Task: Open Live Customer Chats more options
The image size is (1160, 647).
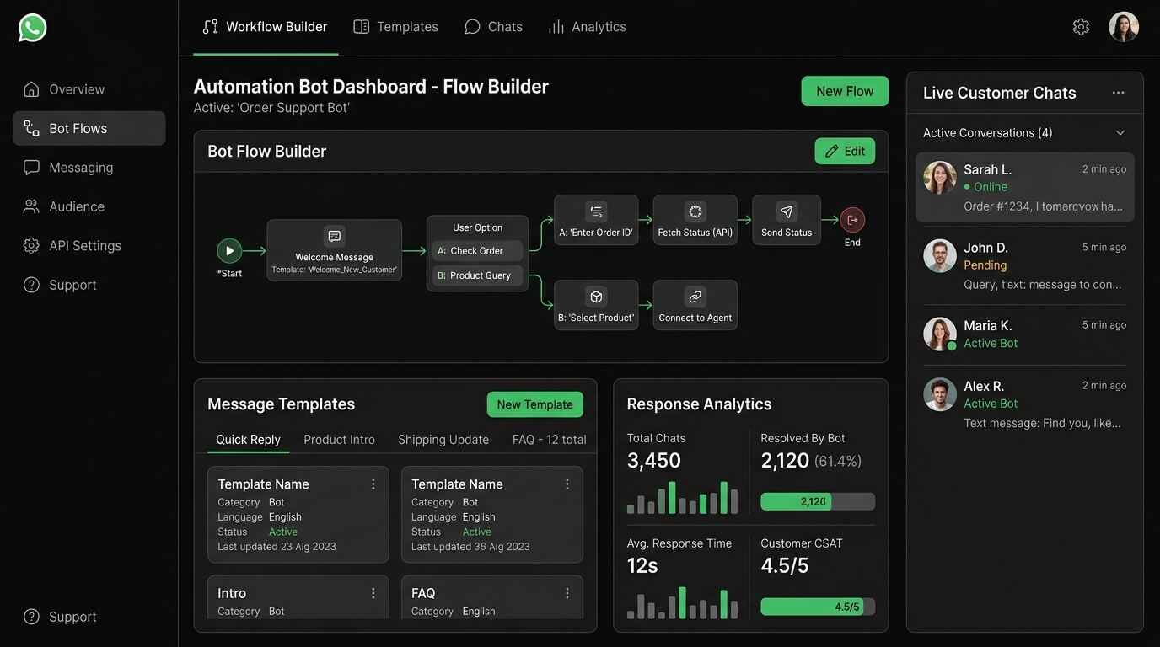Action: click(x=1118, y=93)
